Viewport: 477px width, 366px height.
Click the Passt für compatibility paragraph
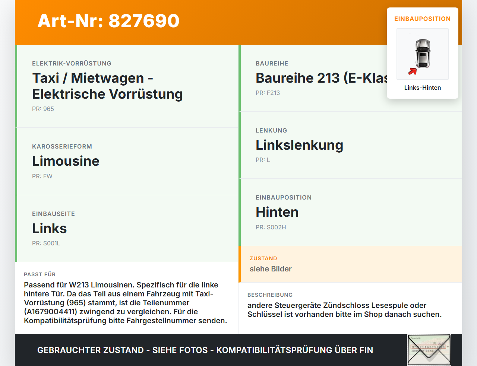[x=126, y=303]
